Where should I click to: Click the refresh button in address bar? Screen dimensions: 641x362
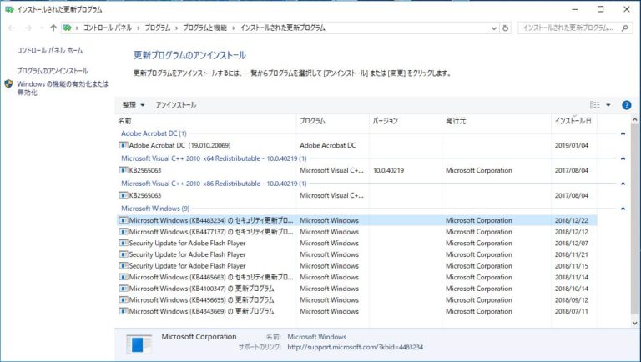click(x=505, y=28)
